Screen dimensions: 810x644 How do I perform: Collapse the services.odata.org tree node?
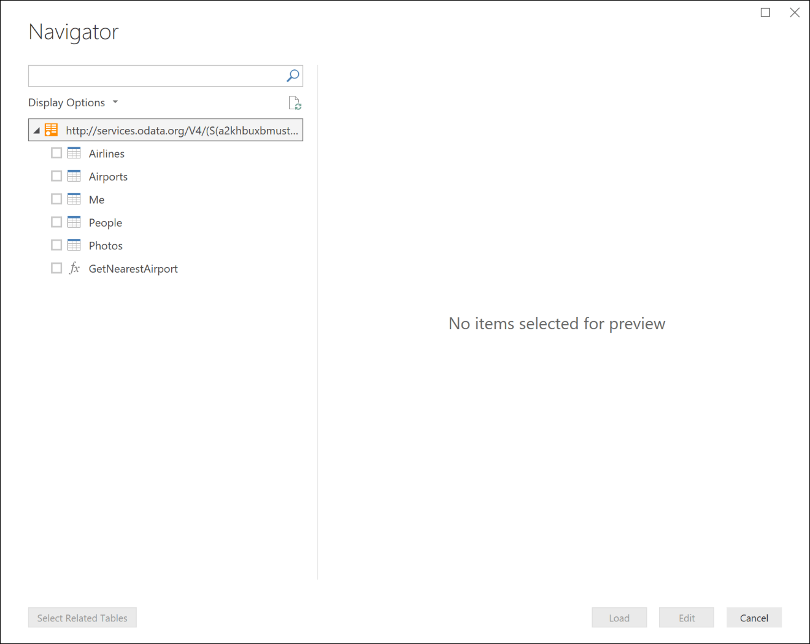(37, 130)
